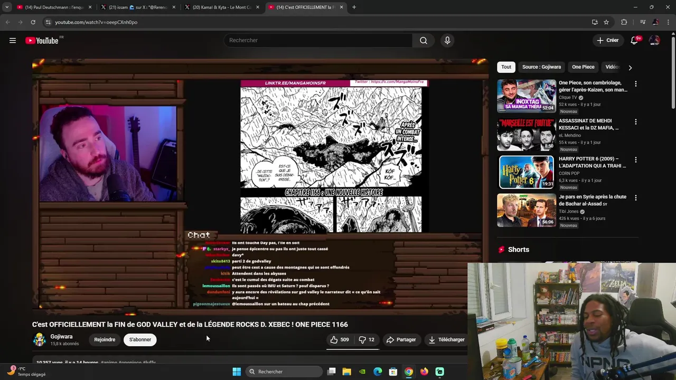Like the video with thumbs up
The width and height of the screenshot is (676, 380).
340,340
